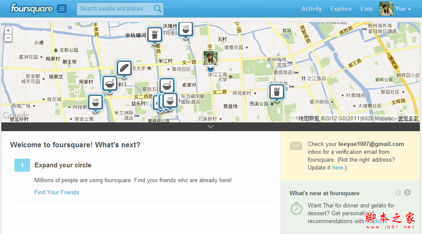Open the Activity page
This screenshot has width=422, height=234.
click(311, 9)
